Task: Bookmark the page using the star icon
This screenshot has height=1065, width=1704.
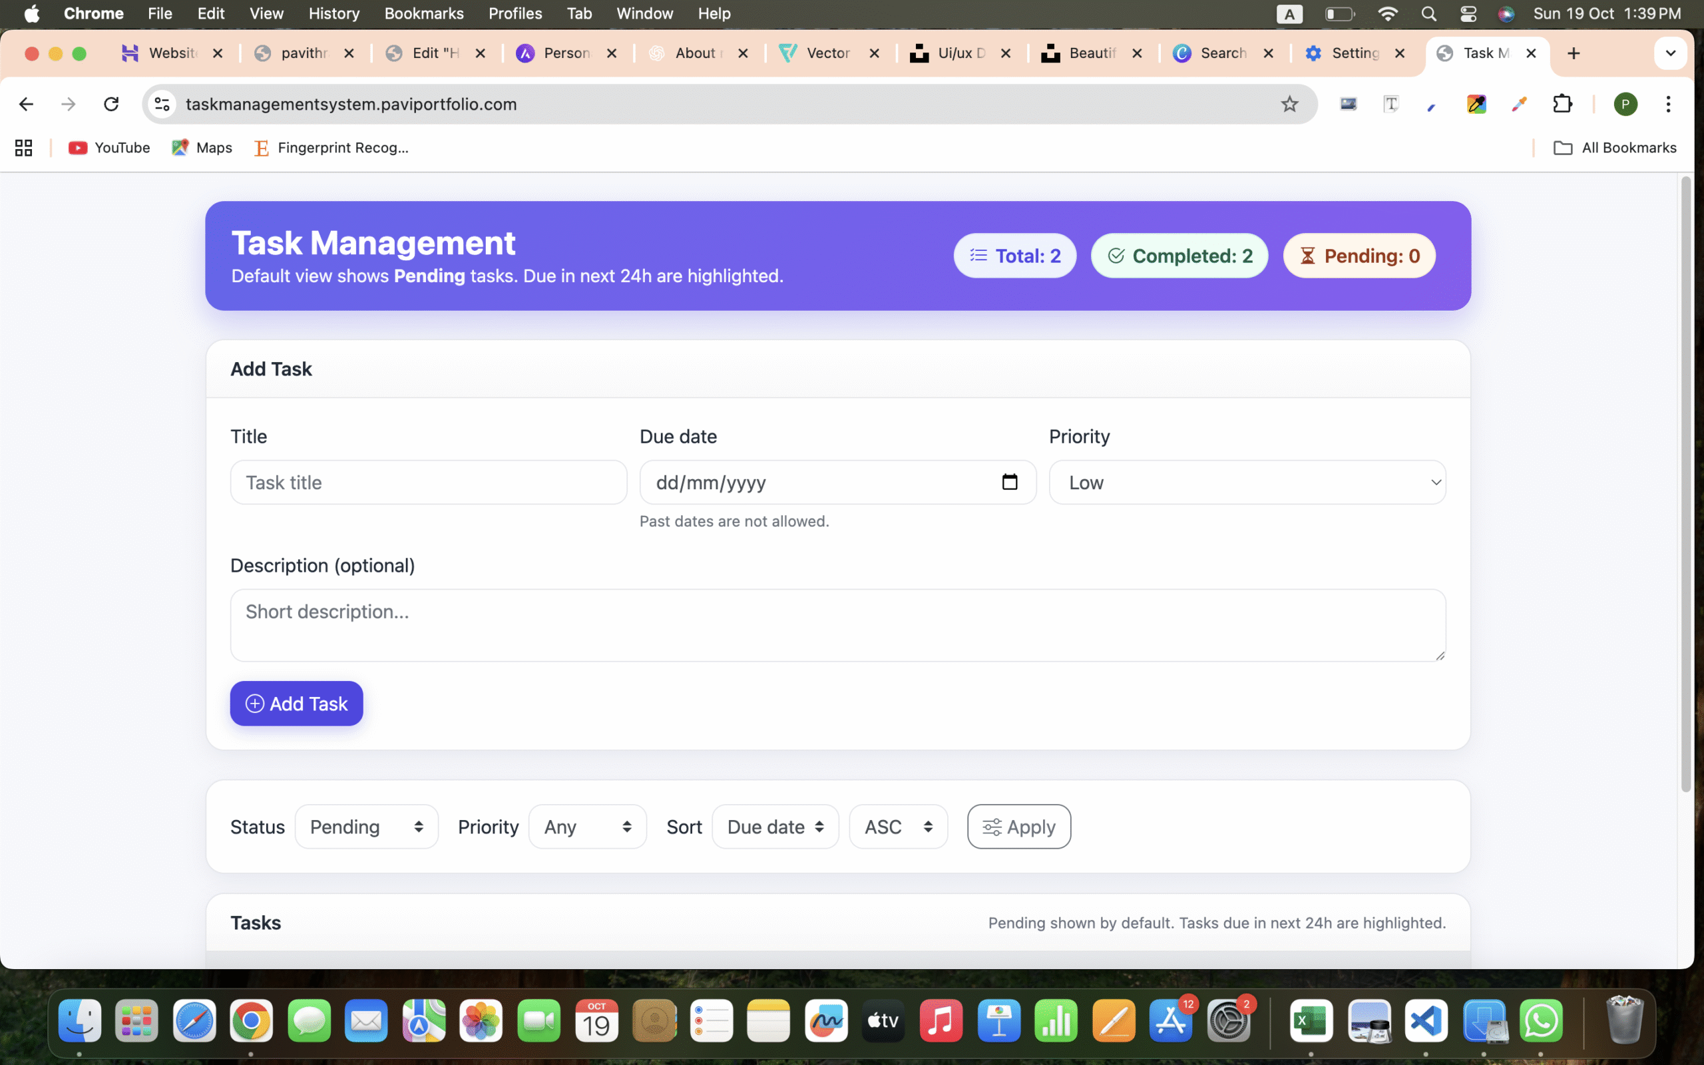Action: point(1289,104)
